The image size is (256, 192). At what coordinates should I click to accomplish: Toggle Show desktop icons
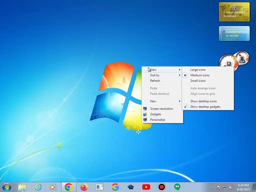point(208,101)
